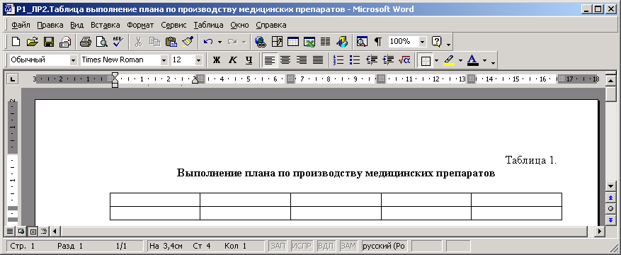Screen dimensions: 621x255
Task: Center the paragraph text
Action: tap(285, 59)
